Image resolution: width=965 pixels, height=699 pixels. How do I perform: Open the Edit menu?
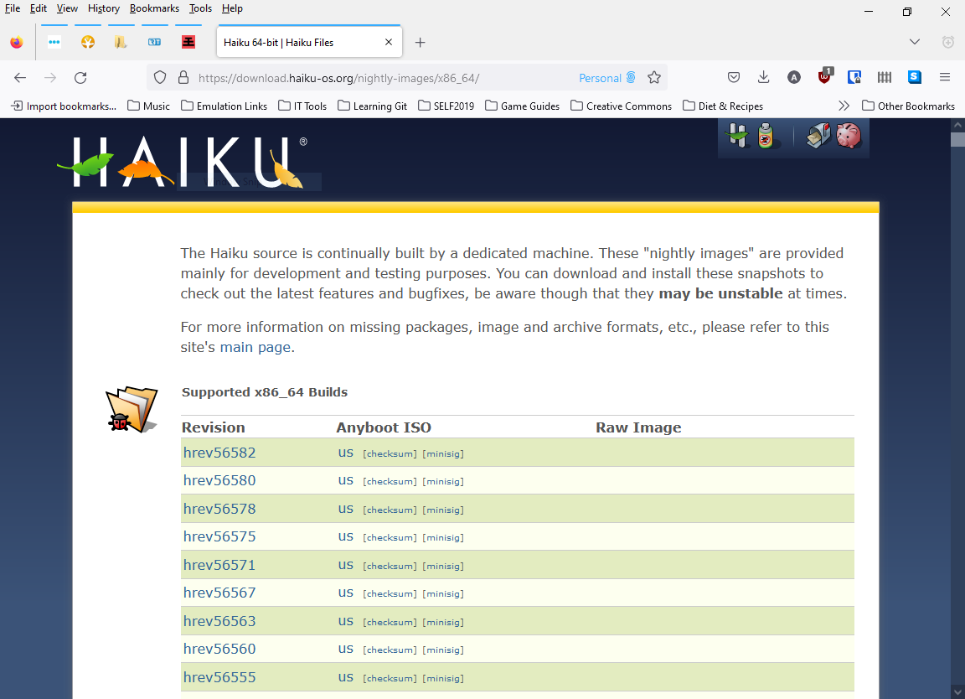[39, 8]
